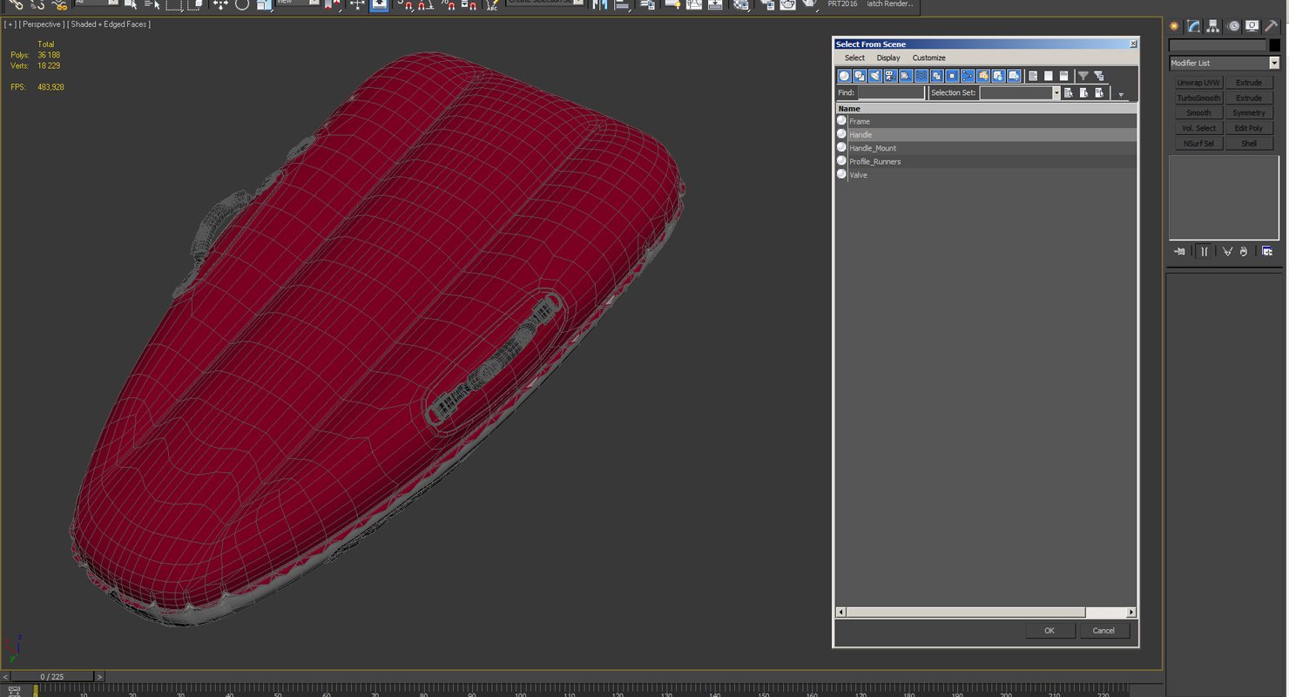Screen dimensions: 1289x697
Task: Click the funnel filter icon
Action: pos(1083,76)
